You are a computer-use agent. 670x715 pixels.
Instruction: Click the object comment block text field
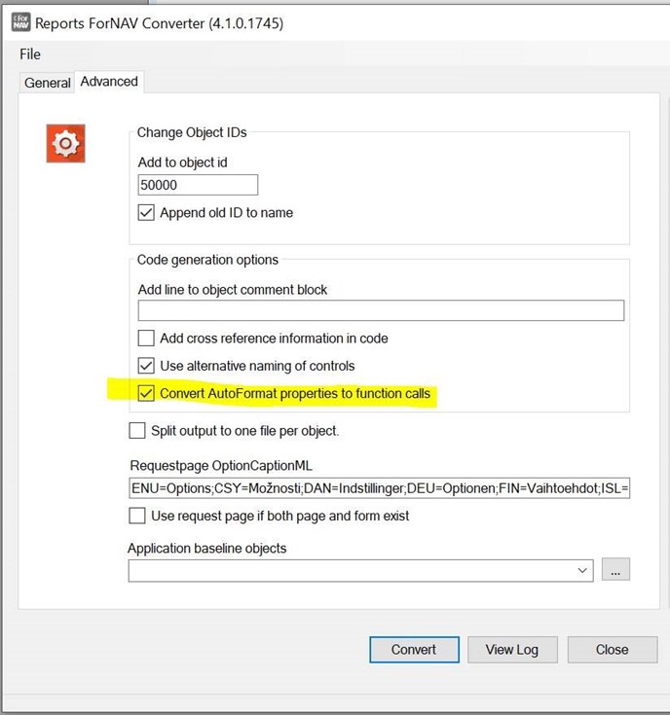point(381,310)
